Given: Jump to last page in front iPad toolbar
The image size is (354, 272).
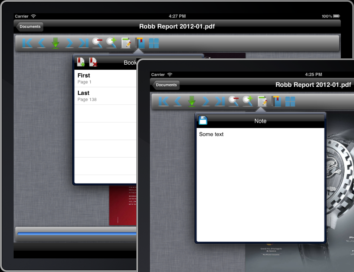Looking at the screenshot, I should tap(220, 101).
